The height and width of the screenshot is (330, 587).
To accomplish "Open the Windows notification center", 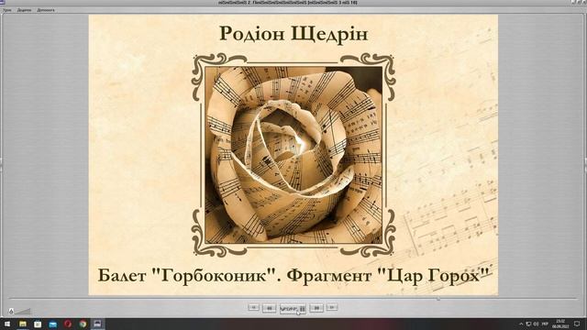I will pyautogui.click(x=577, y=324).
